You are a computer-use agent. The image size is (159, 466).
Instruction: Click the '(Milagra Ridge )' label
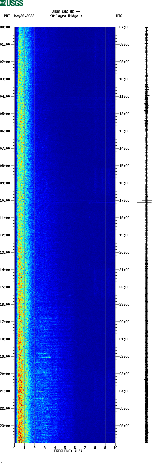[66, 16]
